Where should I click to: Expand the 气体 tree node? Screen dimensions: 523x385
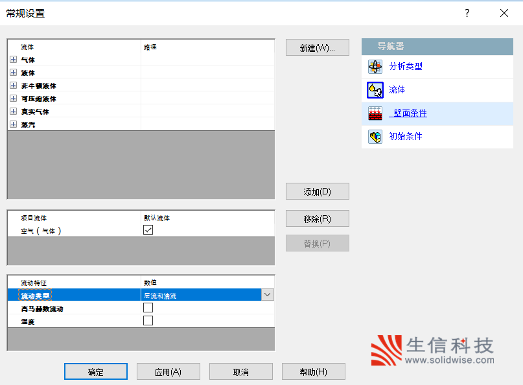14,60
